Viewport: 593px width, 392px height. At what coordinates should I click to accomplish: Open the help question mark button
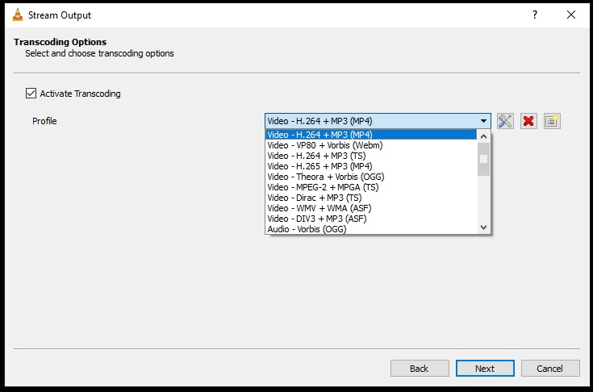535,15
